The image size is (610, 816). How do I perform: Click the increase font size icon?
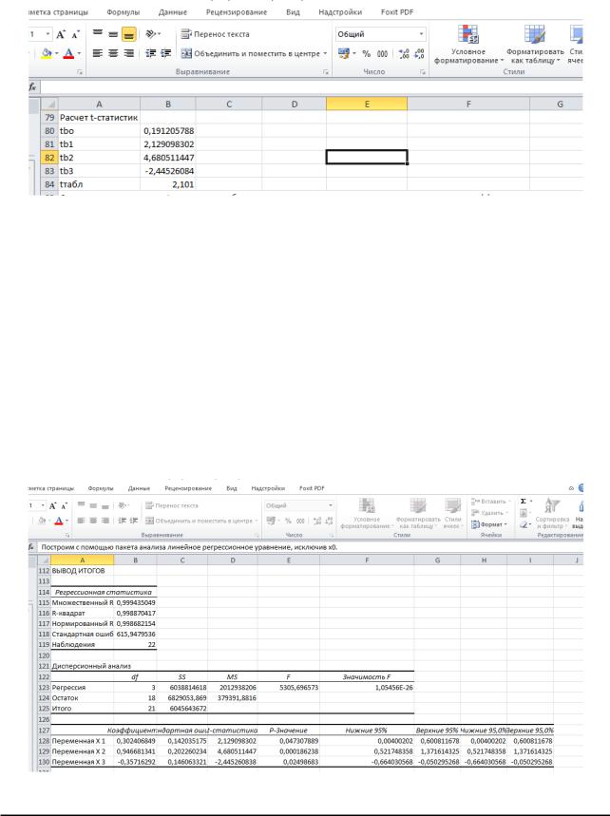pyautogui.click(x=61, y=34)
